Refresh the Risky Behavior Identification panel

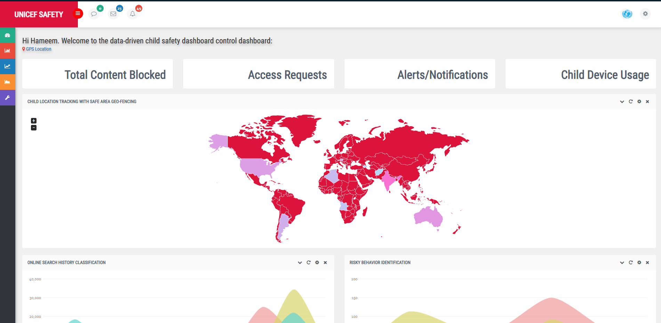(631, 263)
